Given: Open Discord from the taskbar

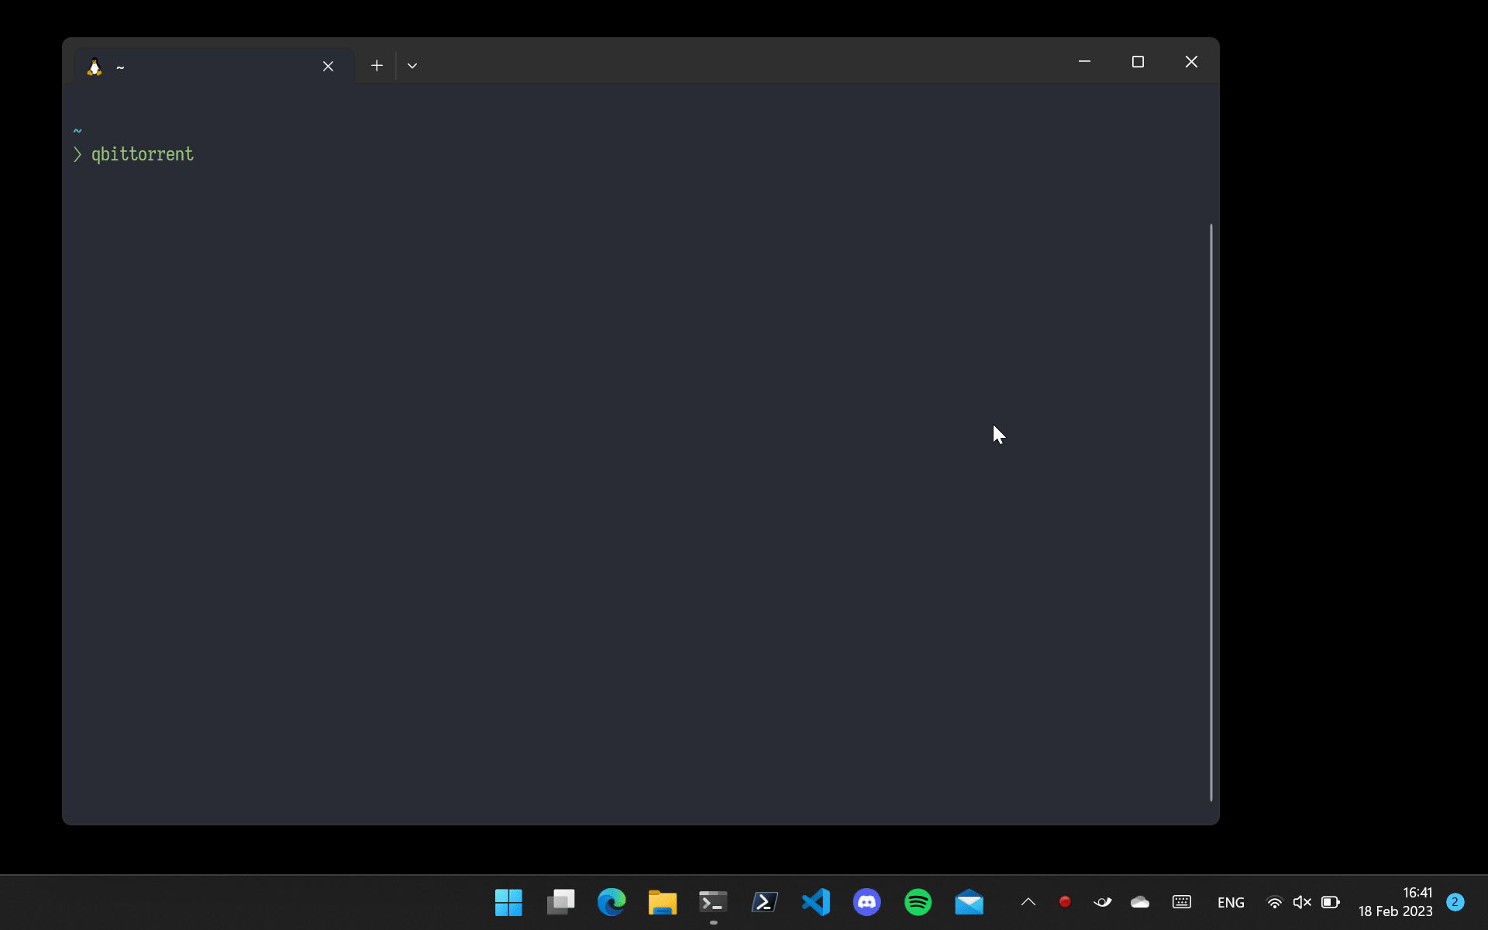Looking at the screenshot, I should (x=866, y=902).
